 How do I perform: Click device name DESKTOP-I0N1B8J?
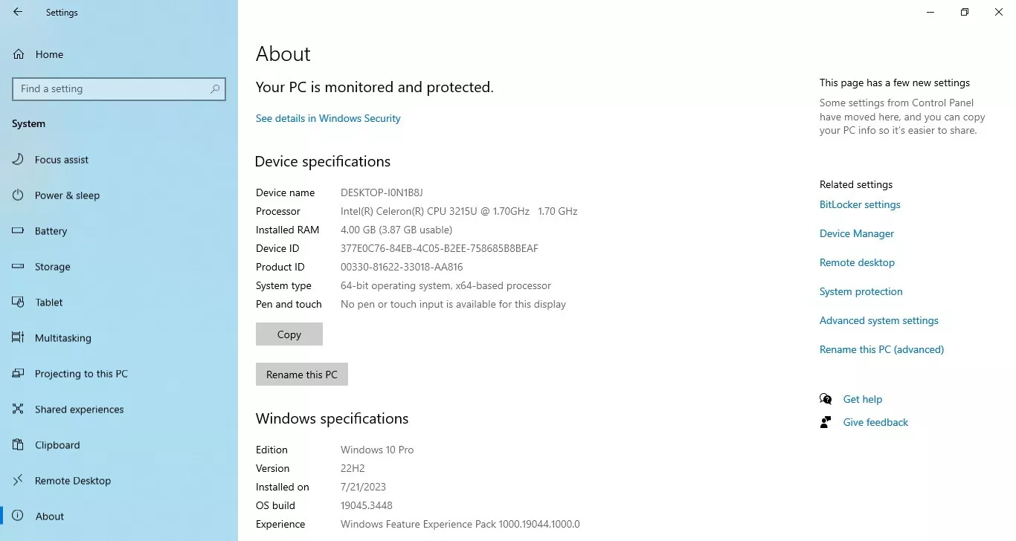(382, 192)
